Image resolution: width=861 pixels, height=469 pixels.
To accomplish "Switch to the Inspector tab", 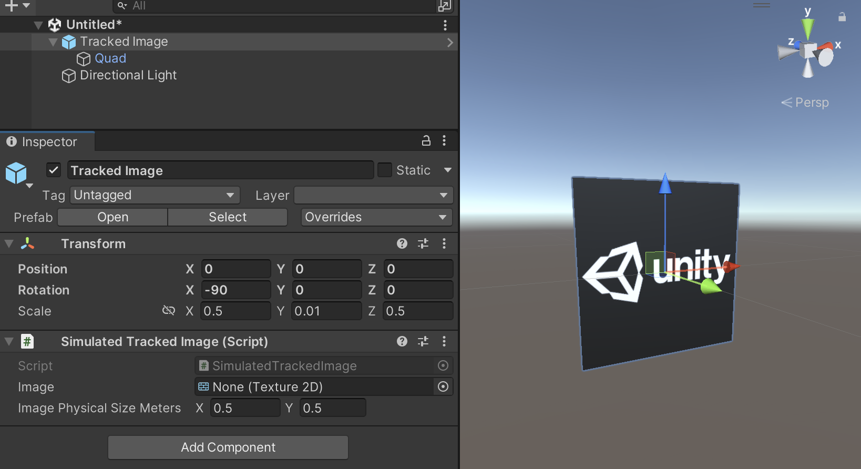I will pos(47,142).
